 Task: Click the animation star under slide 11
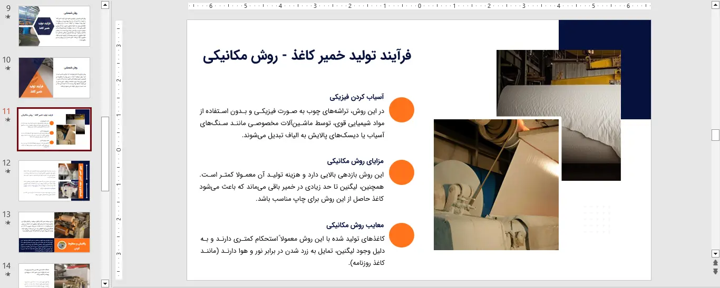click(7, 120)
